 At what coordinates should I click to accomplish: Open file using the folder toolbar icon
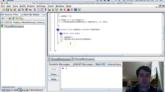pos(4,10)
